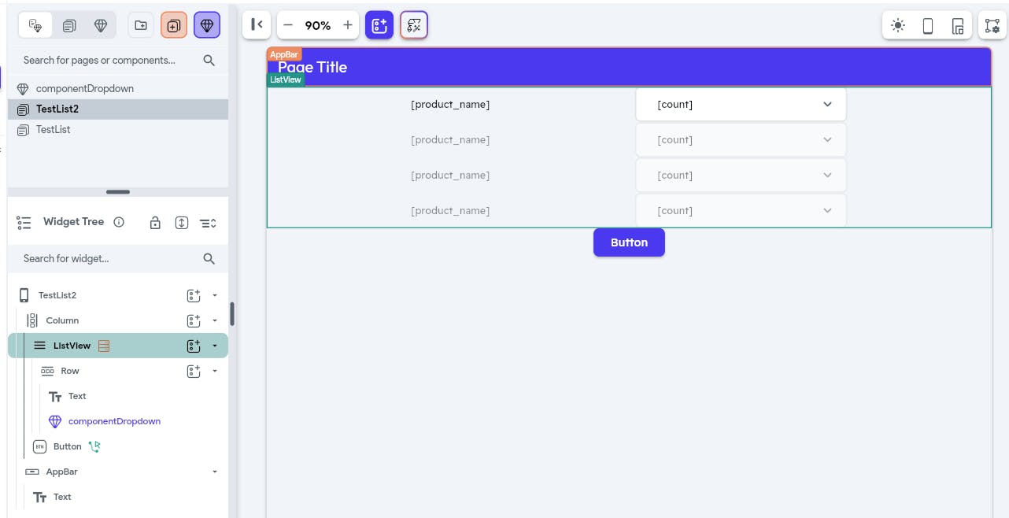Click the Button widget on the canvas
This screenshot has height=518, width=1009.
629,242
